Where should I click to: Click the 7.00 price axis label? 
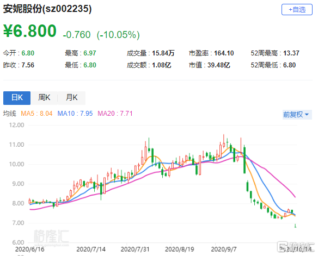coord(18,223)
